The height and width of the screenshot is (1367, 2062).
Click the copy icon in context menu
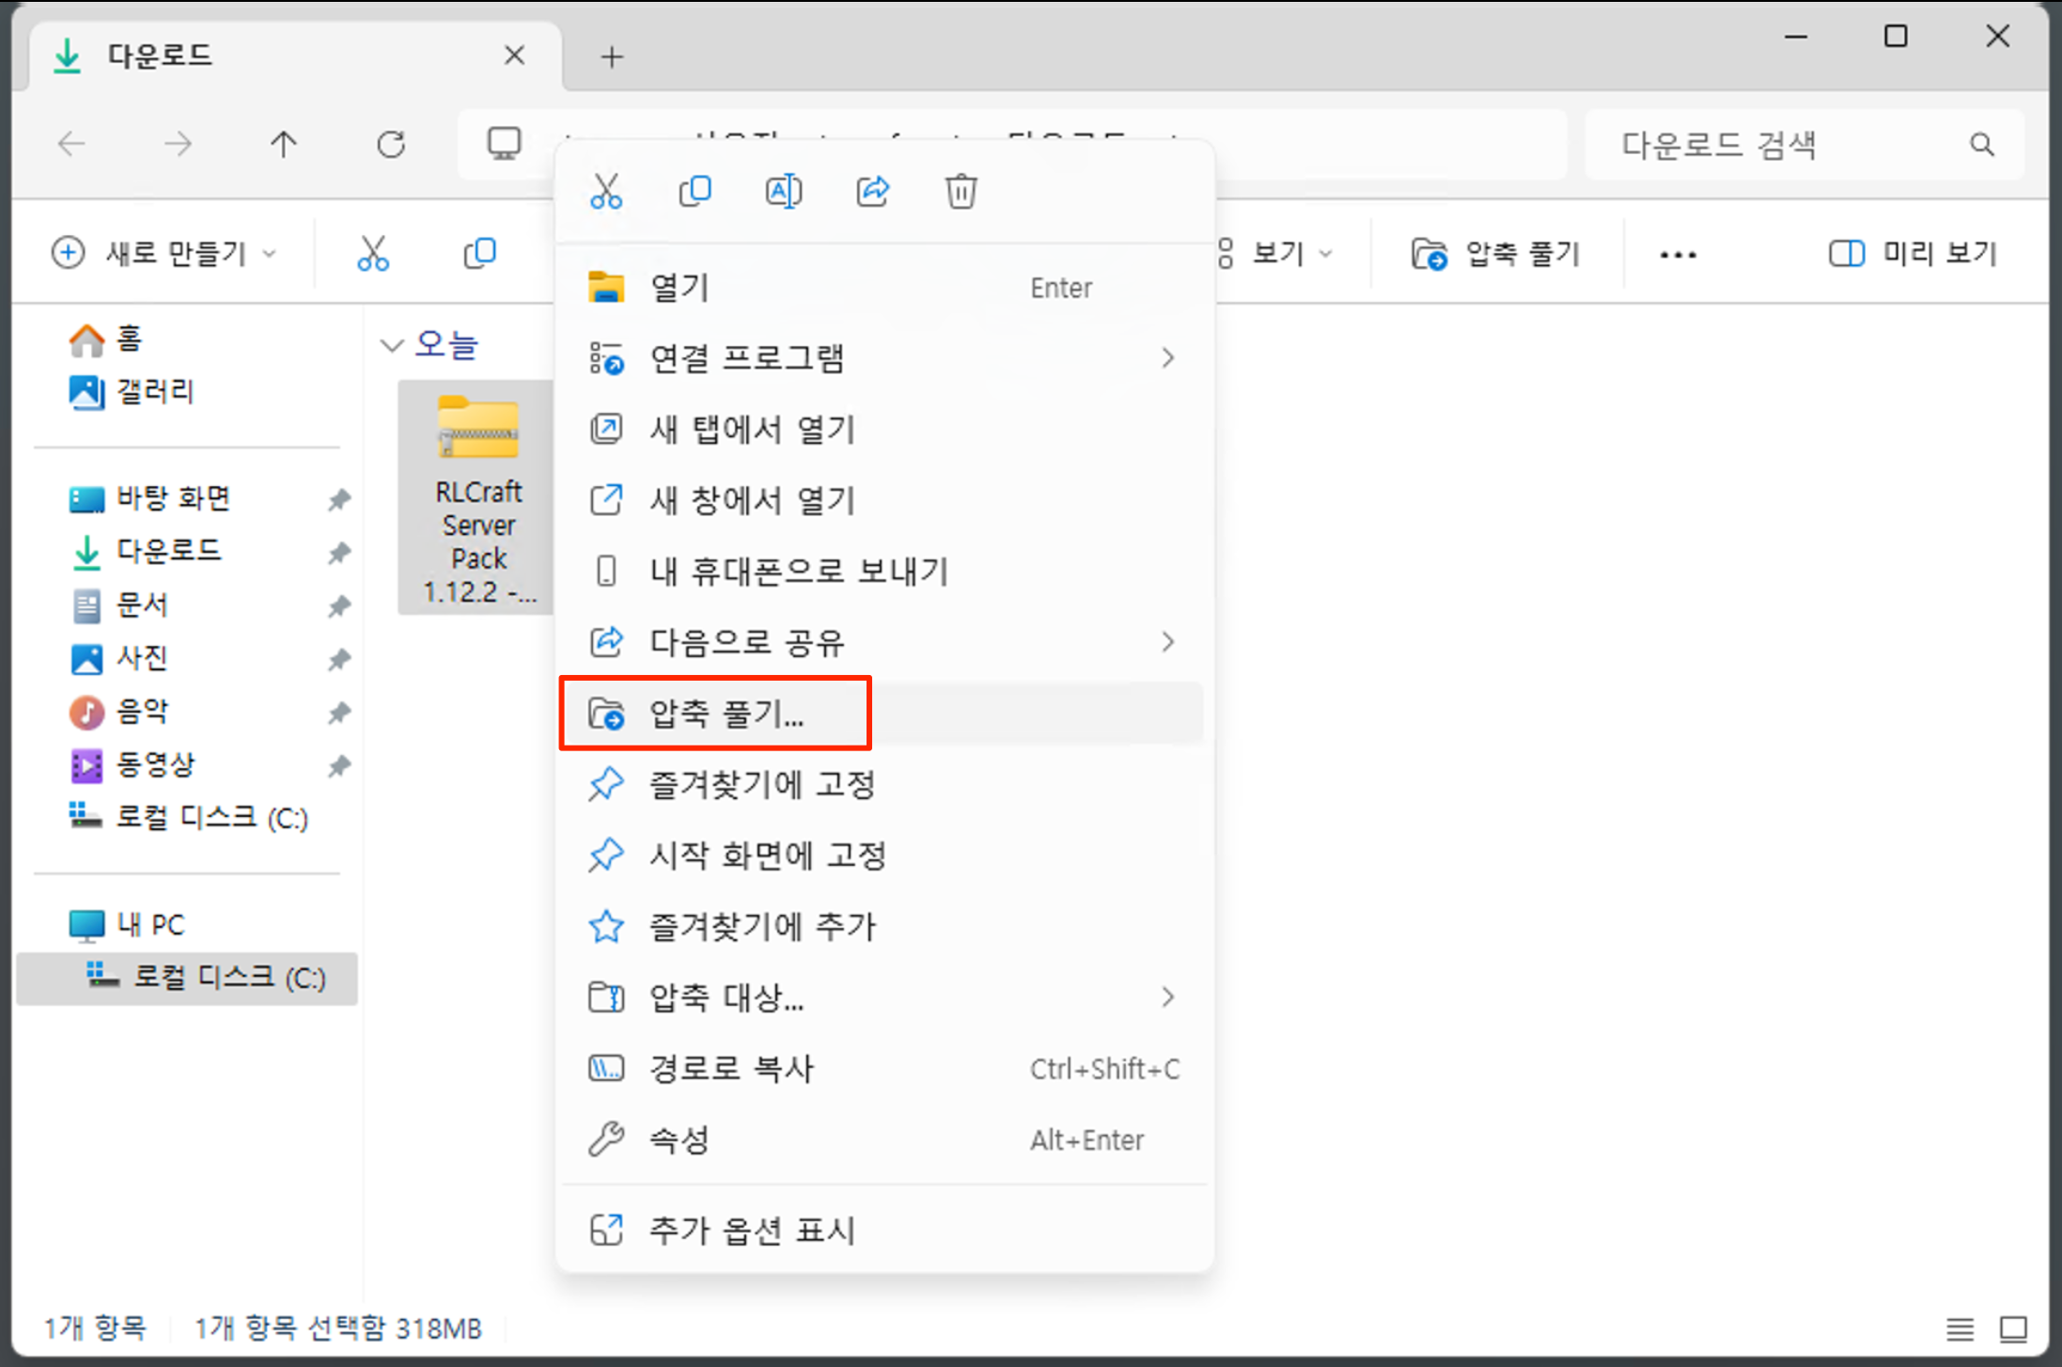[x=695, y=192]
